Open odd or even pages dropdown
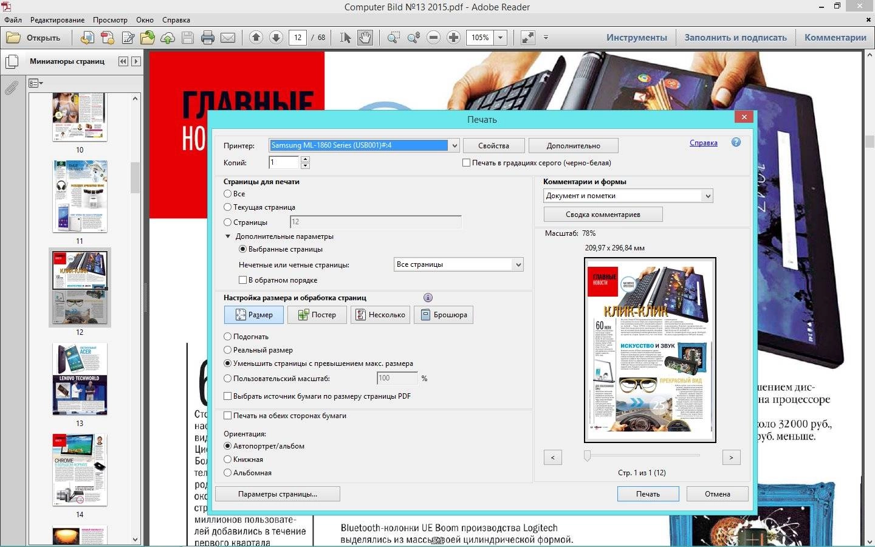 coord(518,265)
